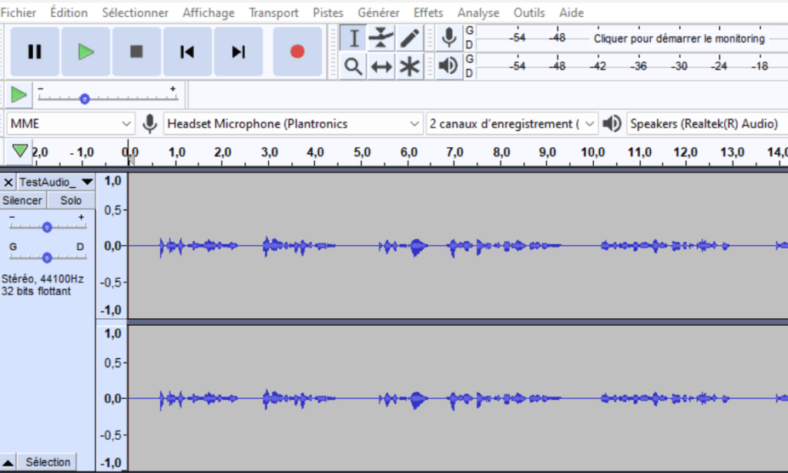The width and height of the screenshot is (788, 473).
Task: Click the microphone icon in the meter toolbar
Action: 449,38
